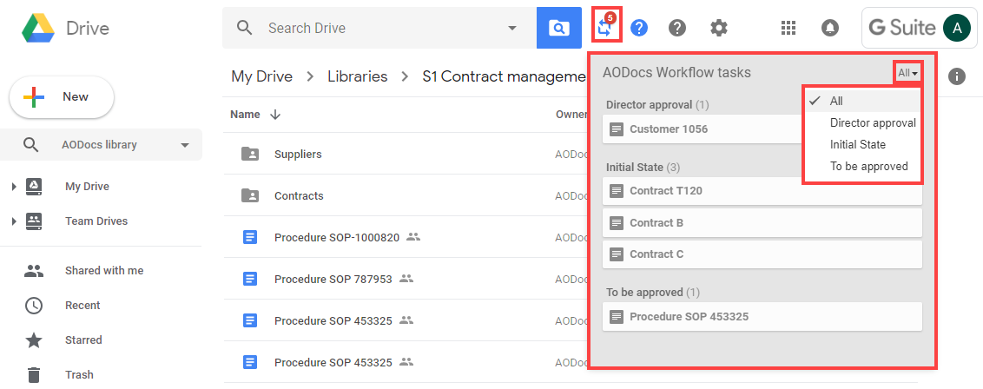Open Contract C workflow task
Image resolution: width=983 pixels, height=389 pixels.
(x=762, y=254)
